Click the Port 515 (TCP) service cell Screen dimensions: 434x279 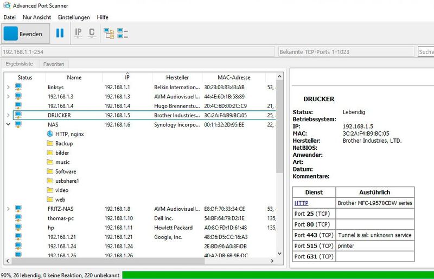click(x=314, y=246)
